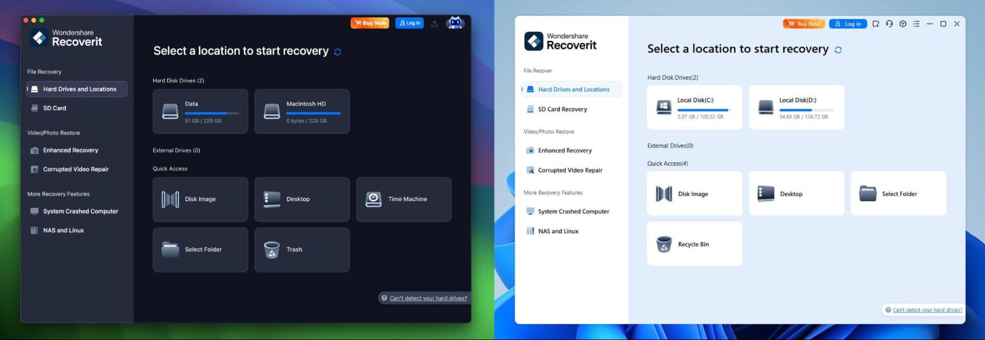Viewport: 985px width, 340px height.
Task: Click the Local Disk(C:) drive icon
Action: 664,107
